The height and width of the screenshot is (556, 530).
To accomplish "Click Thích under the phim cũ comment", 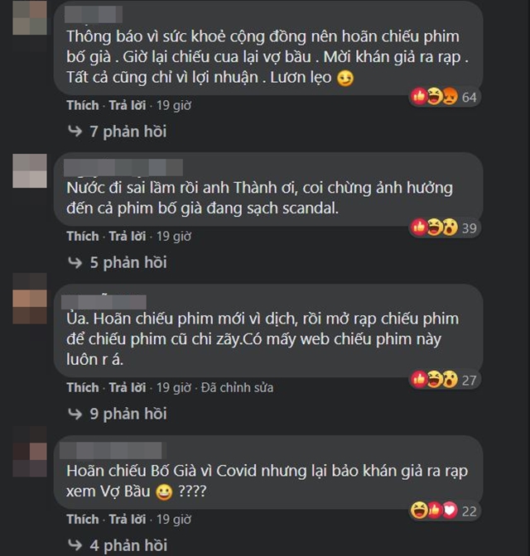I will (x=83, y=387).
